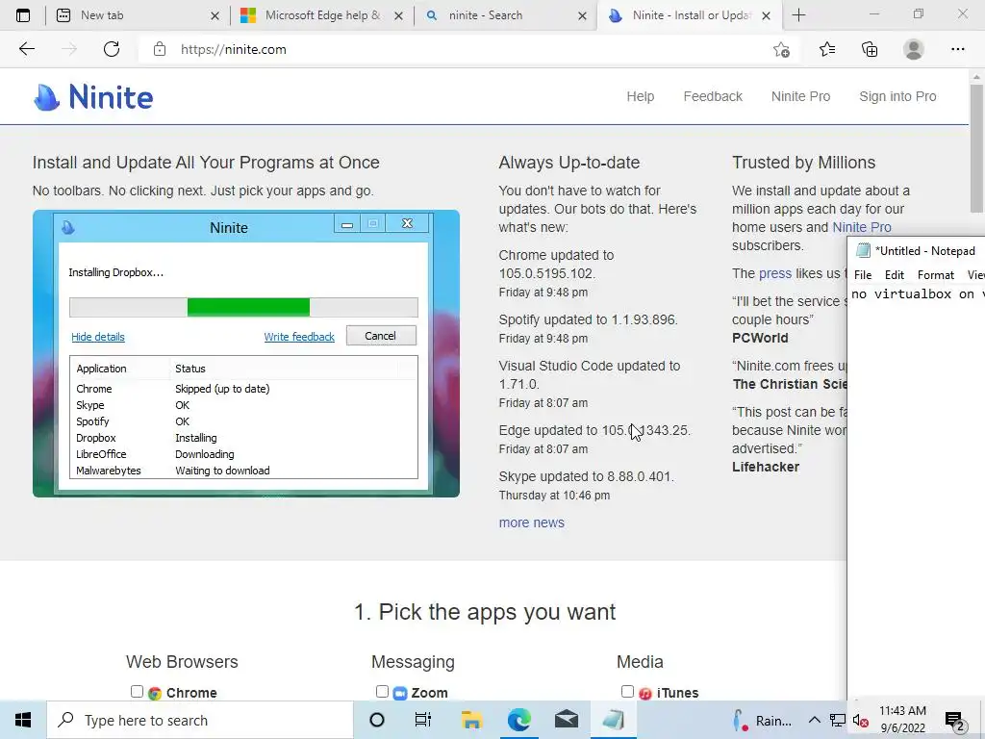
Task: Open Task View in taskbar
Action: pos(423,720)
